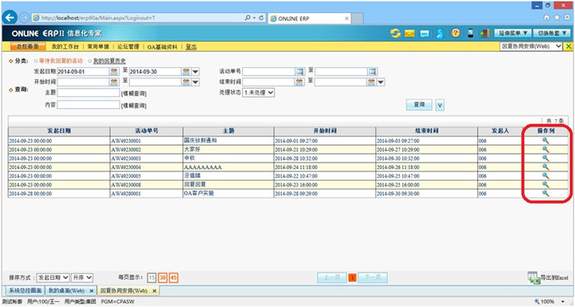Open OA基础资料 menu item
This screenshot has width=575, height=307.
click(162, 47)
